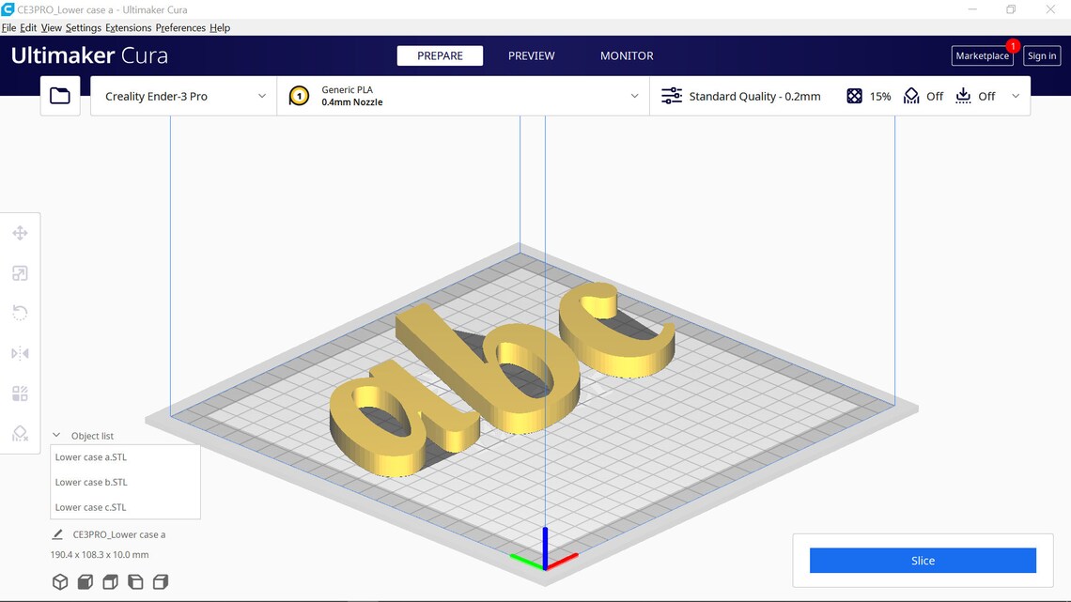Select the Scale tool
Viewport: 1071px width, 602px height.
(x=20, y=273)
